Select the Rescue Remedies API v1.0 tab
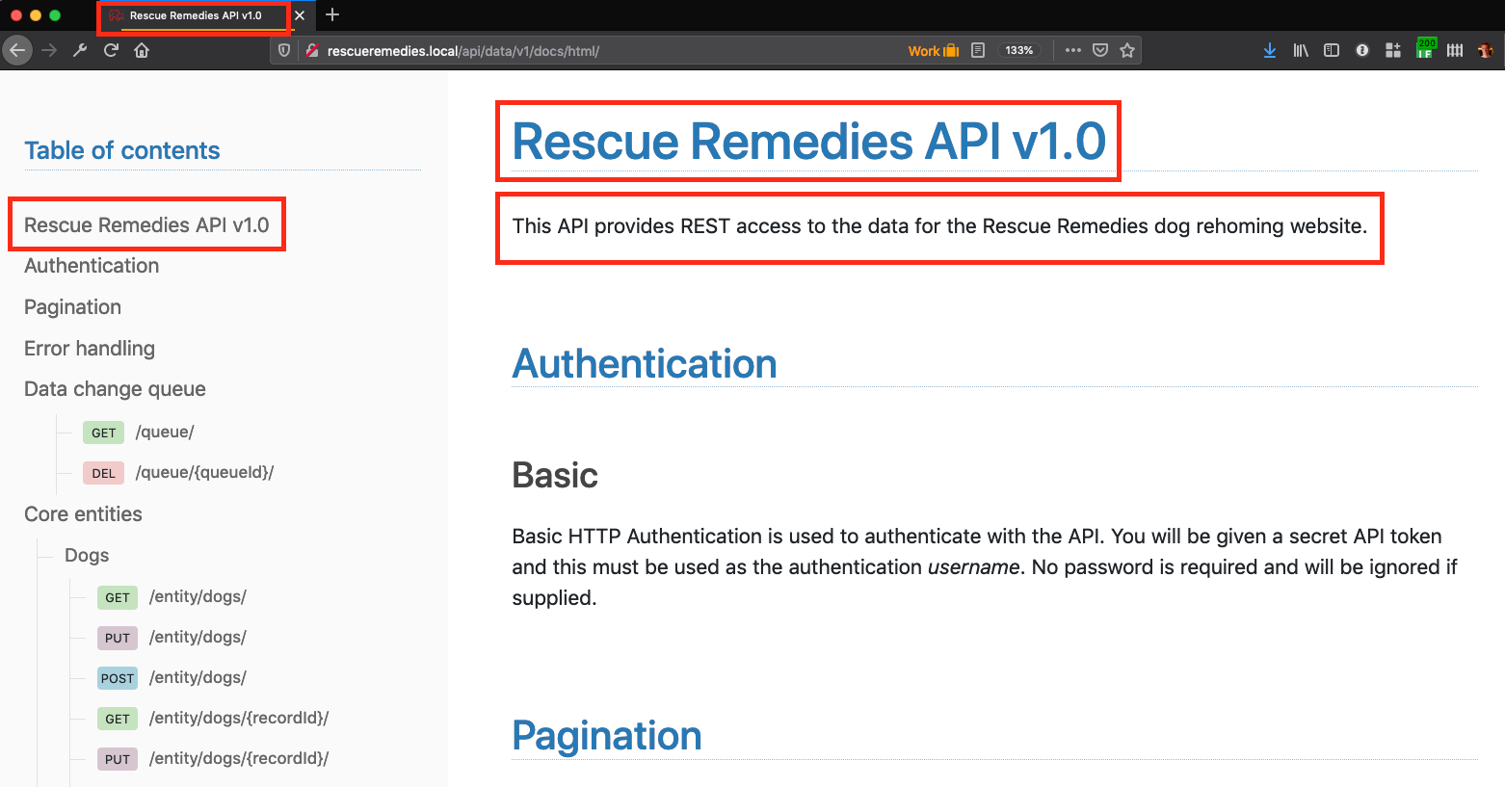This screenshot has height=787, width=1505. tap(195, 15)
